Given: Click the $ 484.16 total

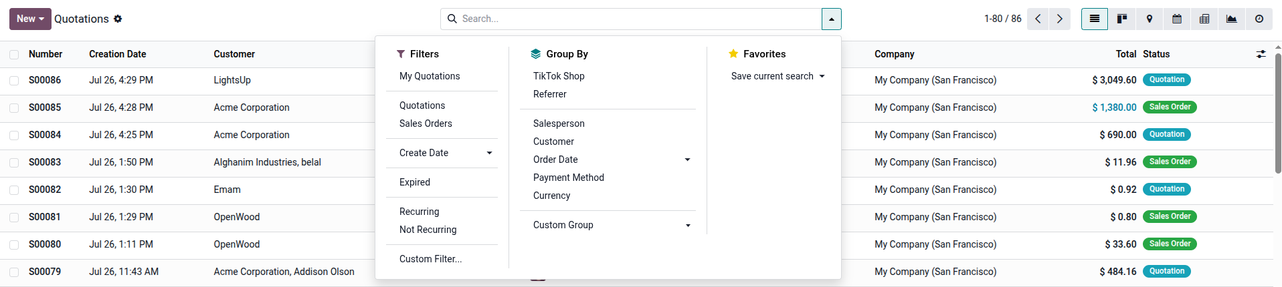Looking at the screenshot, I should [x=1118, y=272].
